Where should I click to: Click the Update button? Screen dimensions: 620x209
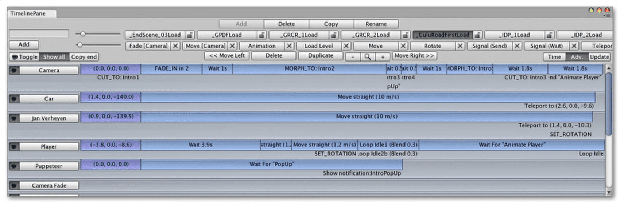point(599,57)
